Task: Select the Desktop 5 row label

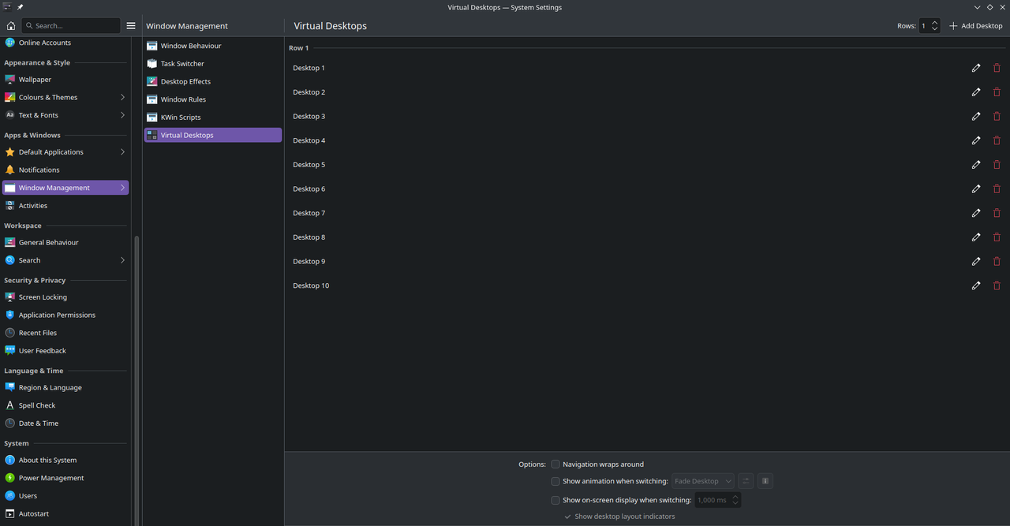Action: click(309, 165)
